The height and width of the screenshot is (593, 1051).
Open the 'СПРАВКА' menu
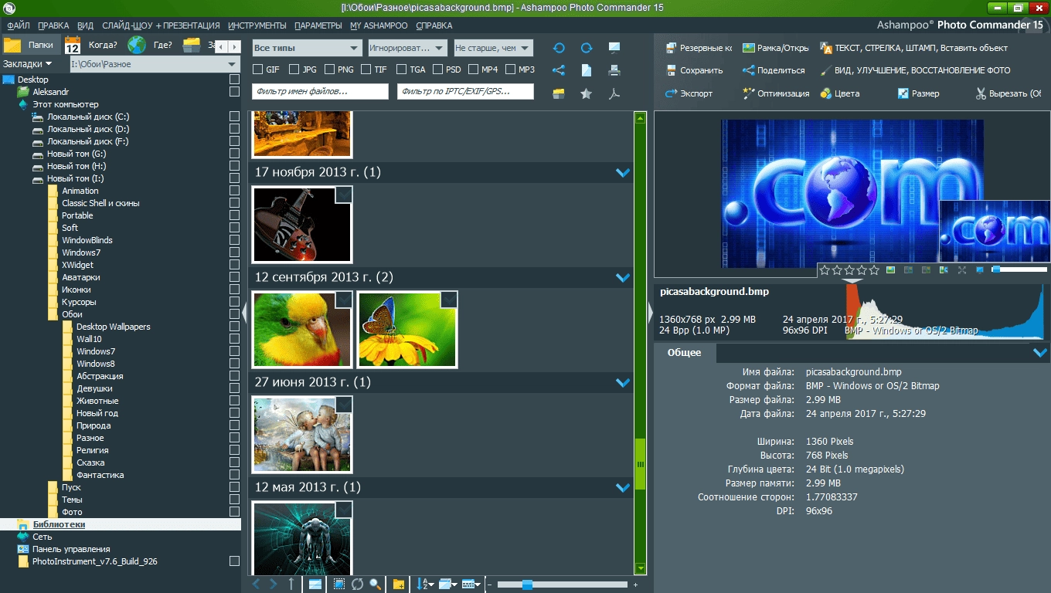(434, 25)
